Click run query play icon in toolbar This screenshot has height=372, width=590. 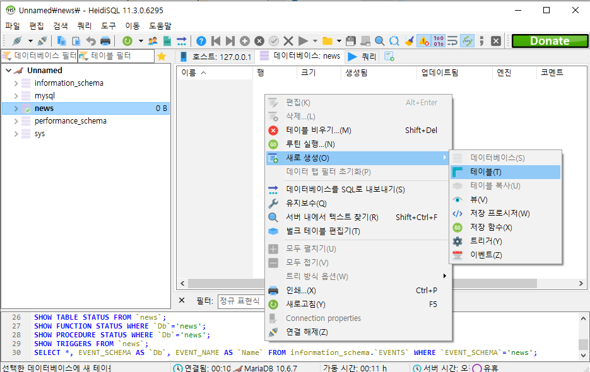point(303,41)
